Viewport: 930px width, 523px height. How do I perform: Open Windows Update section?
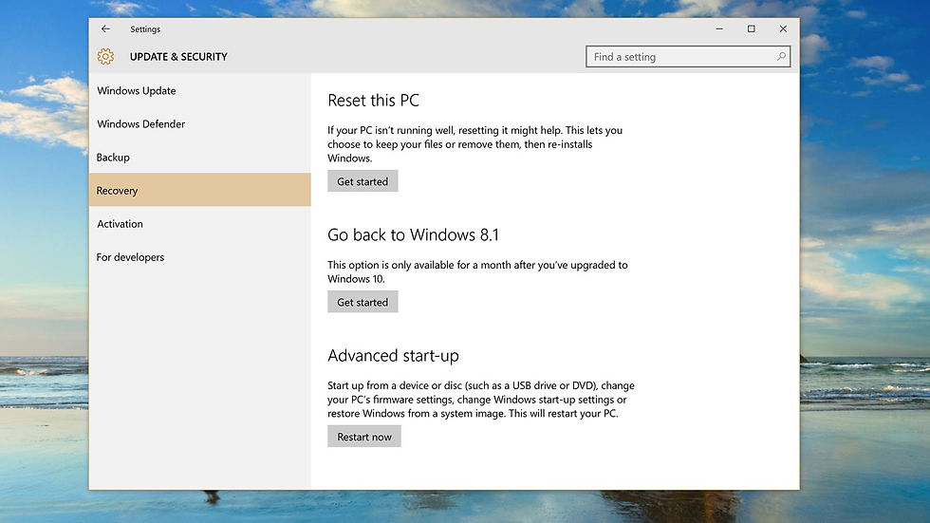click(200, 91)
